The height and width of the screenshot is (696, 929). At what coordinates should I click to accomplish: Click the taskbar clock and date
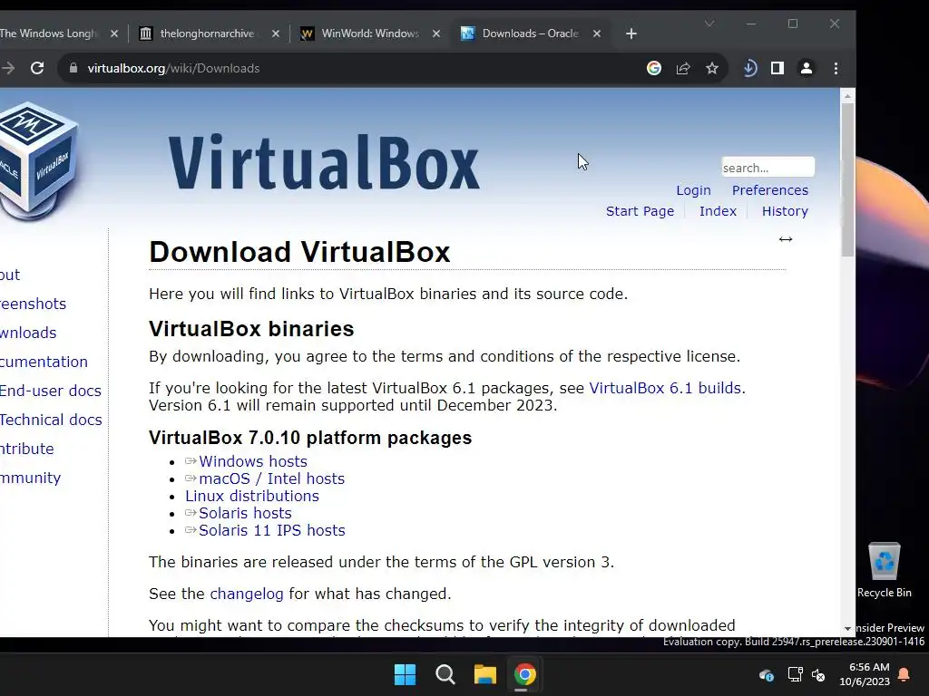tap(865, 674)
